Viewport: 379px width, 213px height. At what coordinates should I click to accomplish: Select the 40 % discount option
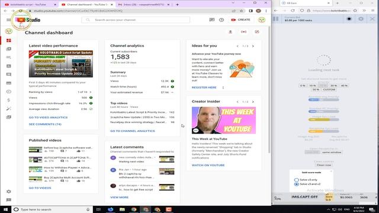point(344,85)
